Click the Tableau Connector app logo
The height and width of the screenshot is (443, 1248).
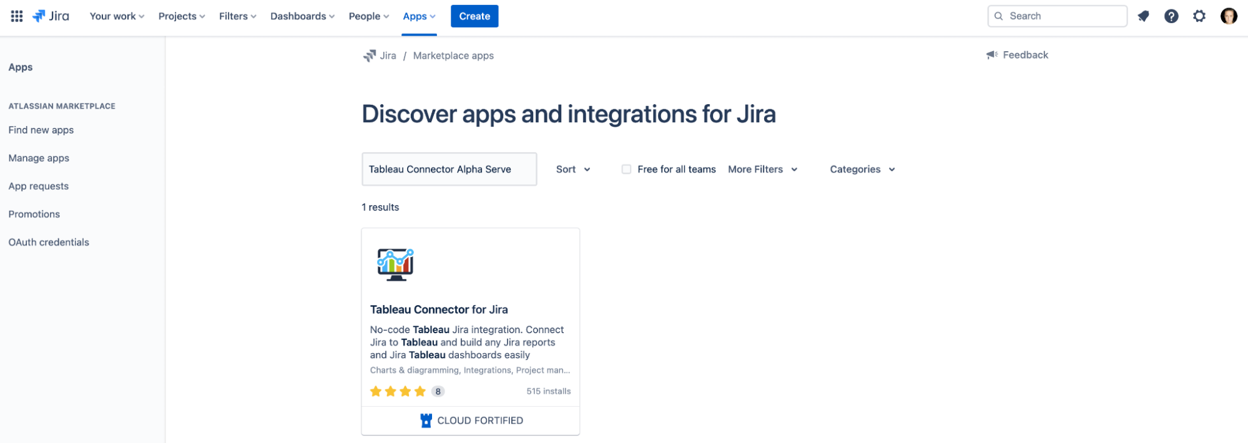395,264
